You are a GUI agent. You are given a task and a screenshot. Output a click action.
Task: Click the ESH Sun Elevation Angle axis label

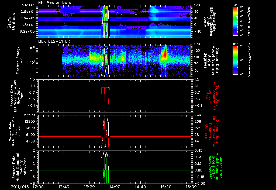tap(209, 21)
